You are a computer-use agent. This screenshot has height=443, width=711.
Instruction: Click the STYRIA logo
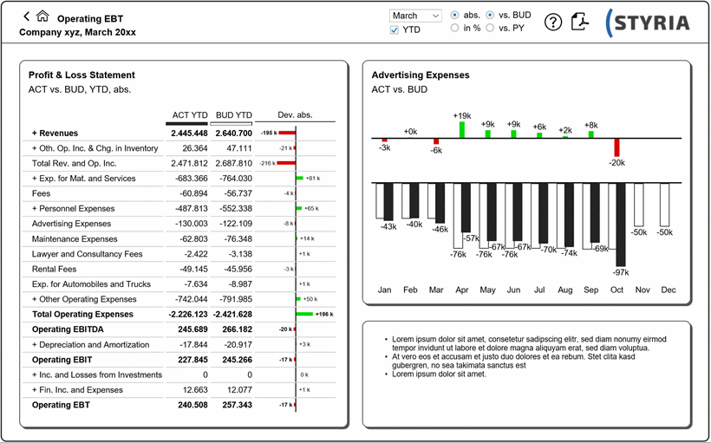coord(649,23)
